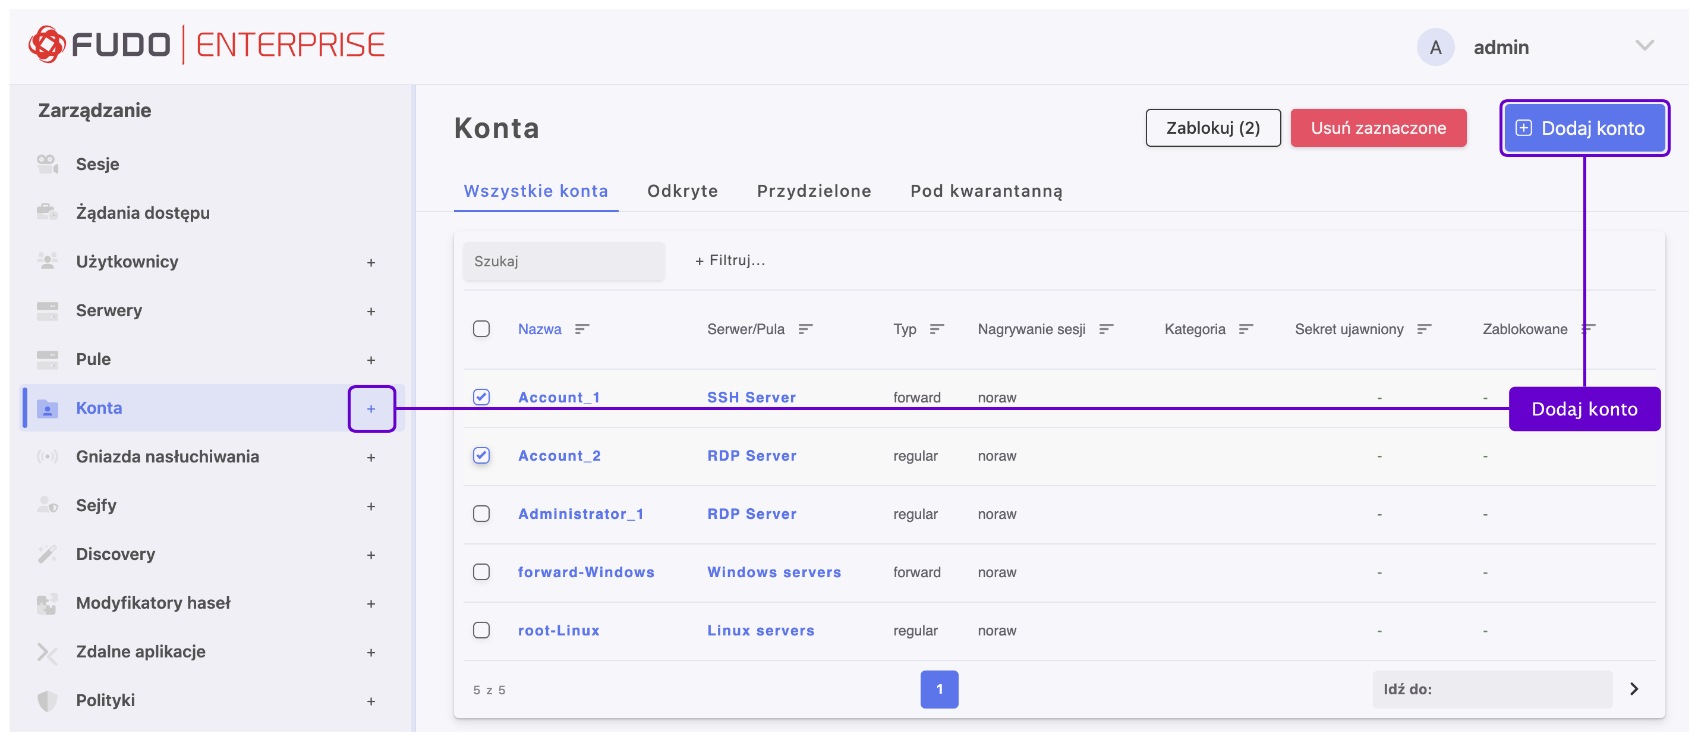1698x746 pixels.
Task: Click plus next to Discovery
Action: point(371,555)
